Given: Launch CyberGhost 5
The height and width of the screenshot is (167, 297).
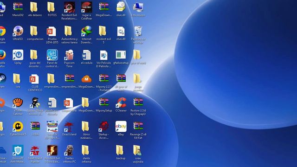Looking at the screenshot, I should (18, 127).
